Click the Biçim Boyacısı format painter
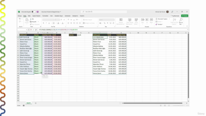Screen dimensions: 206x116 (35, 24)
